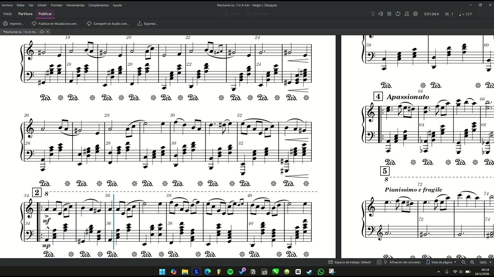Click the microphone tray icon
Screen dimensions: 494x277
pos(447,272)
